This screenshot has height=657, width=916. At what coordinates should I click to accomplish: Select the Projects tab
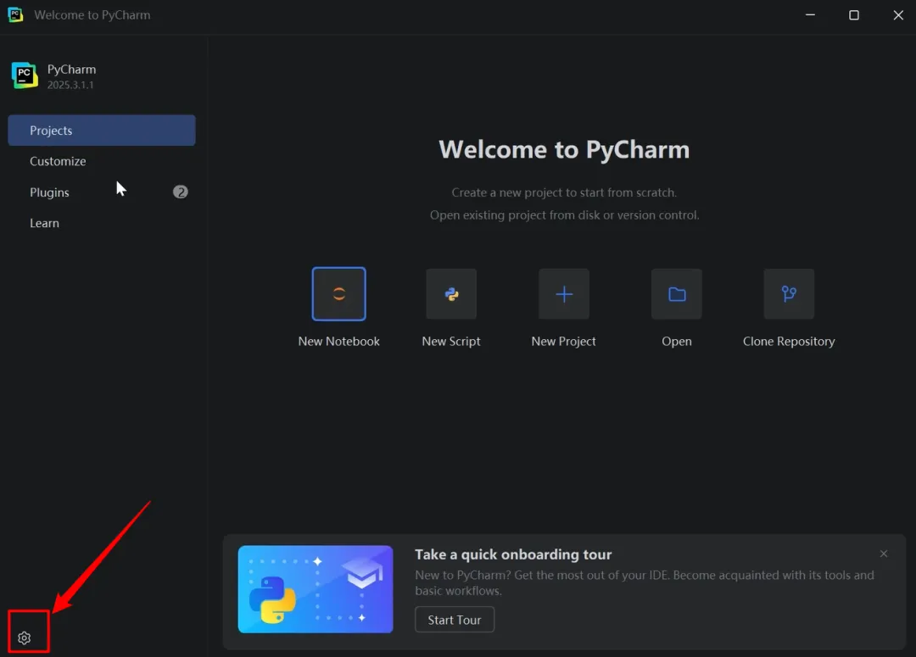pos(102,131)
